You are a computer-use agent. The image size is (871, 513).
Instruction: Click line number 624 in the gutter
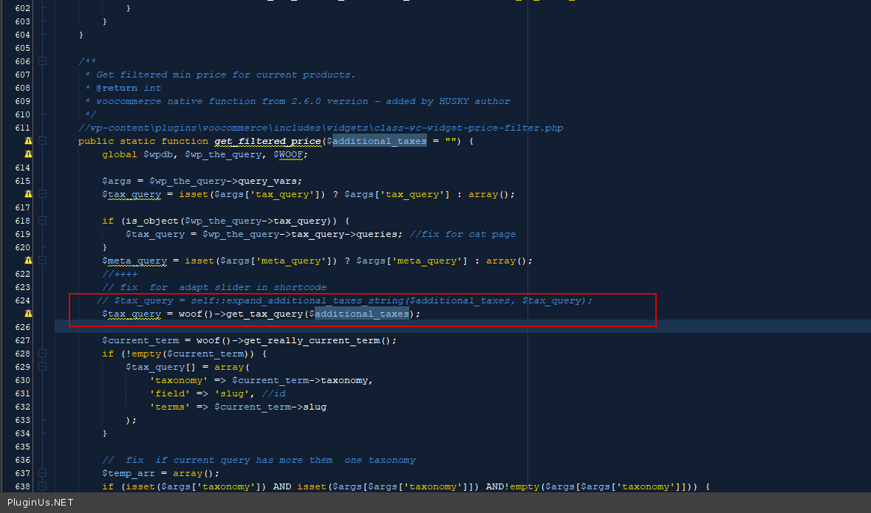(x=22, y=300)
